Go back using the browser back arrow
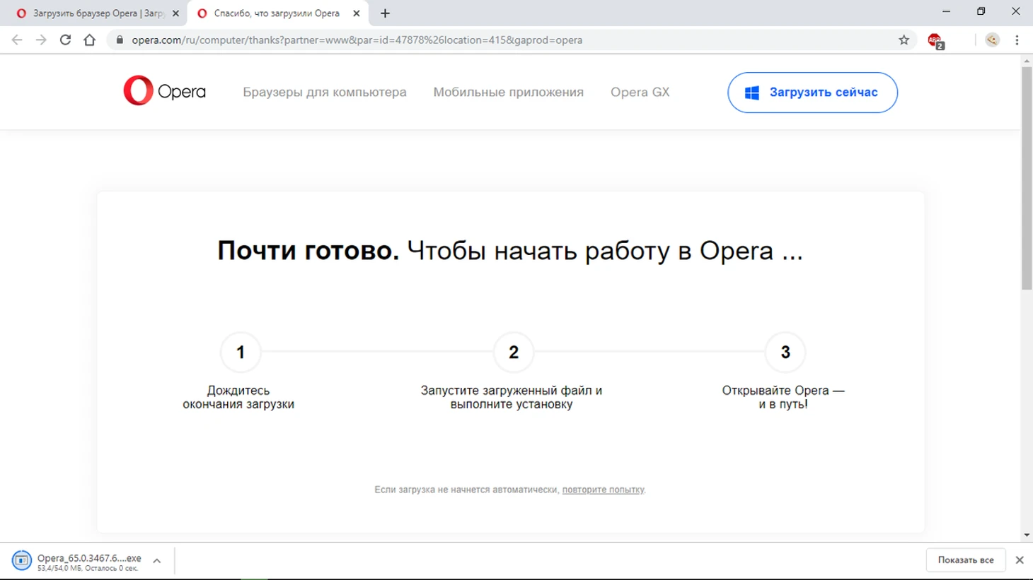Screen dimensions: 1033x580 (17, 40)
